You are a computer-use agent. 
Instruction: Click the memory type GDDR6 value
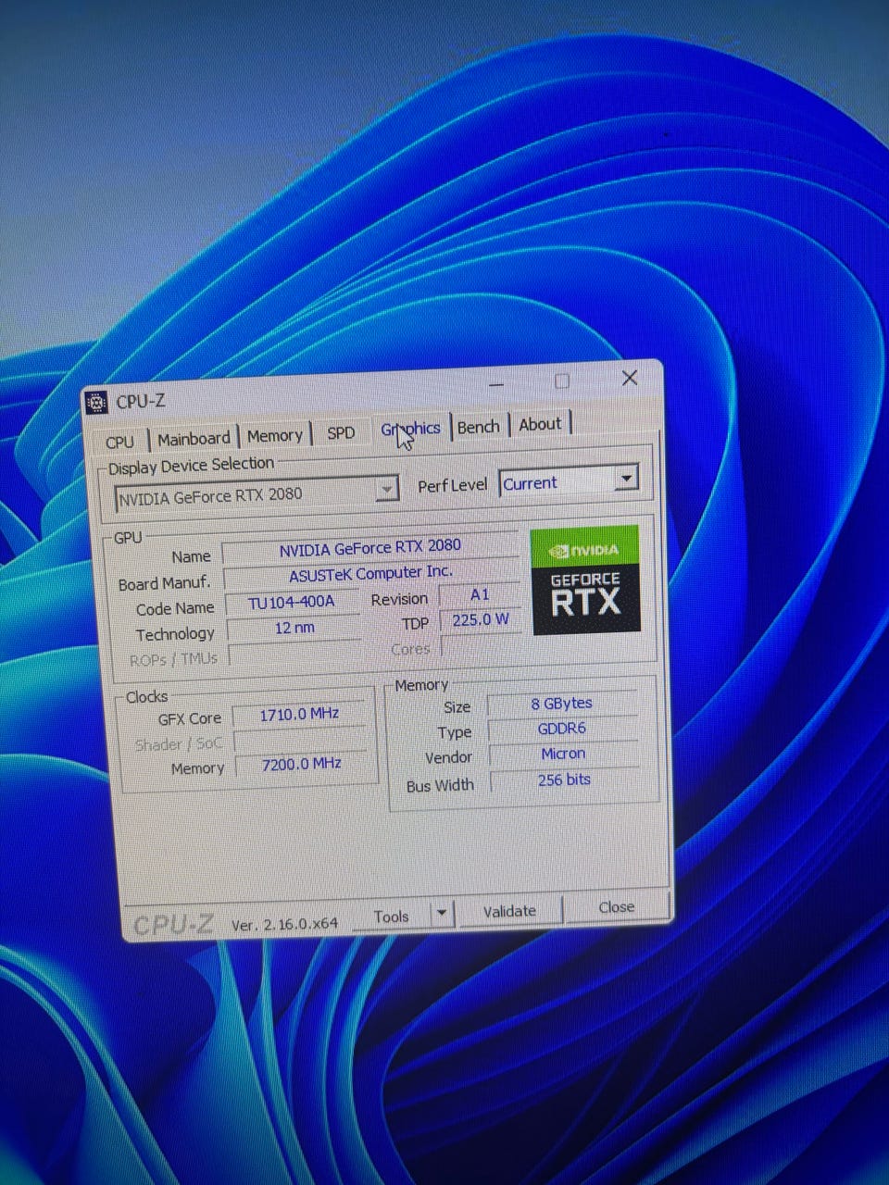[562, 729]
